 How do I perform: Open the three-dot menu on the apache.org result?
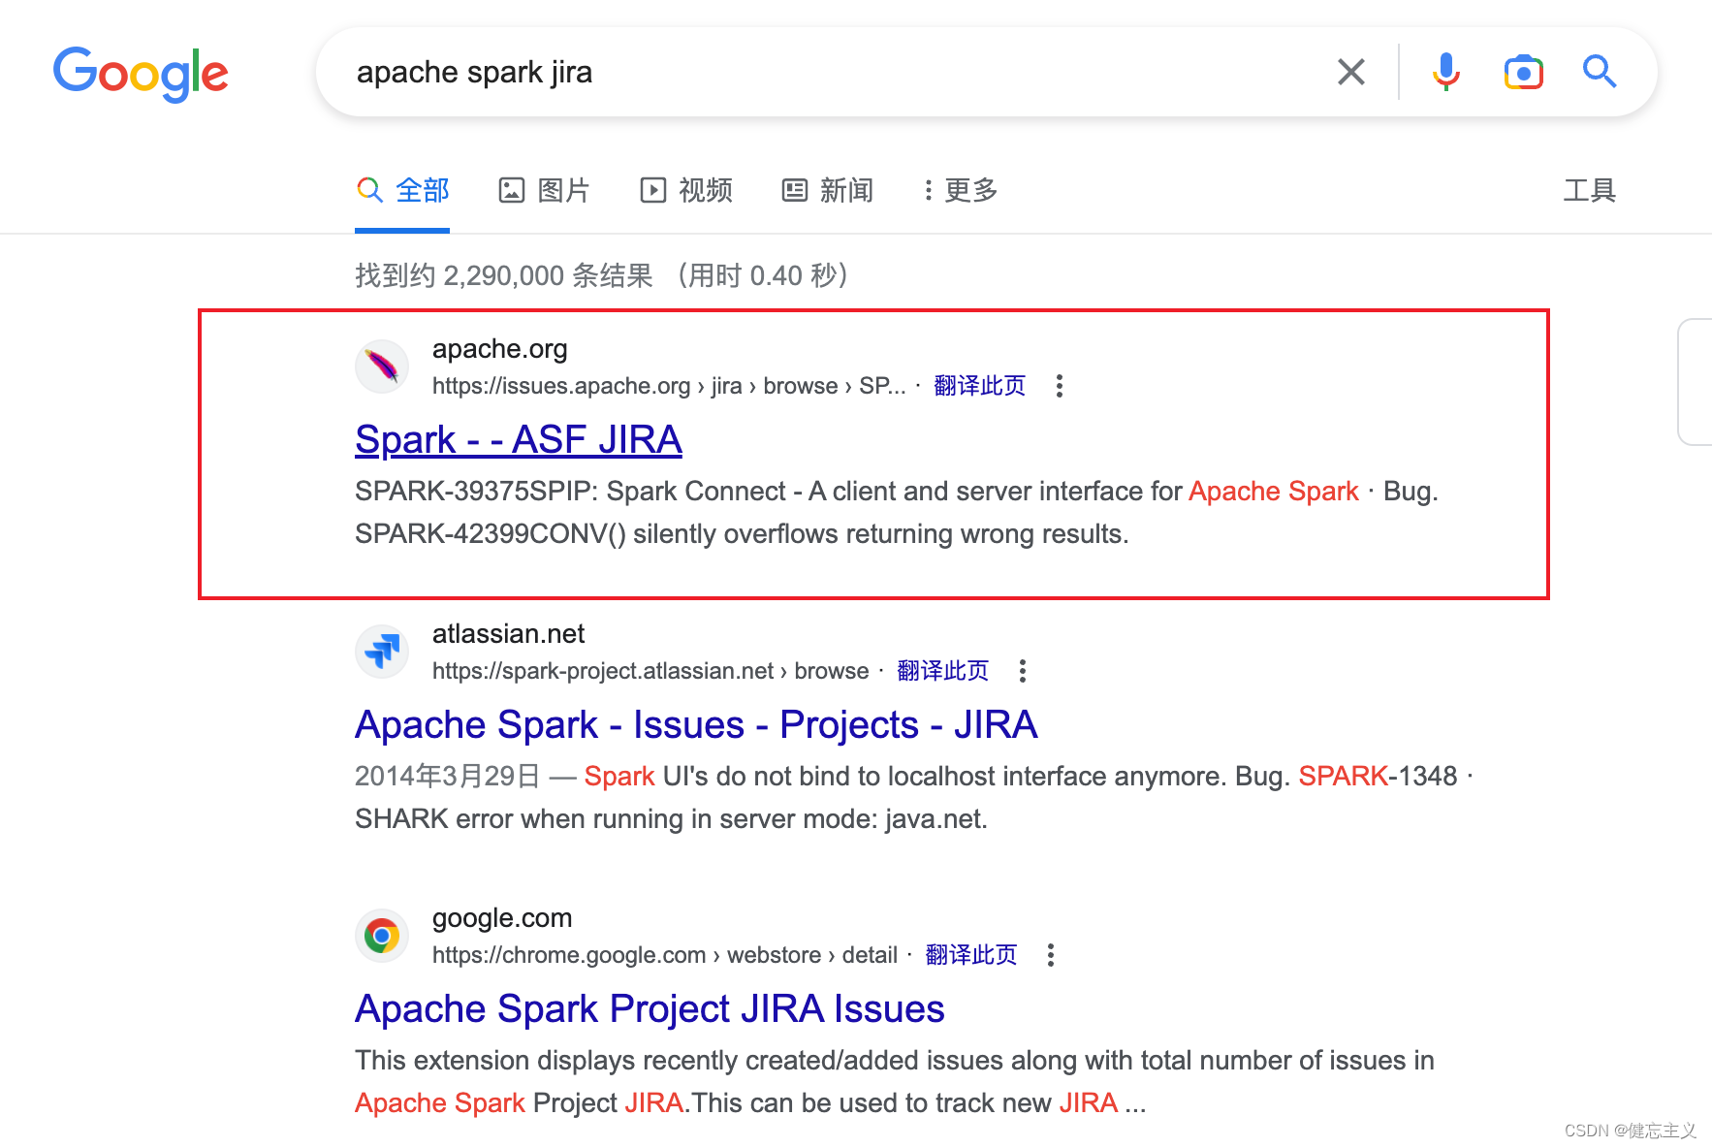[1059, 386]
